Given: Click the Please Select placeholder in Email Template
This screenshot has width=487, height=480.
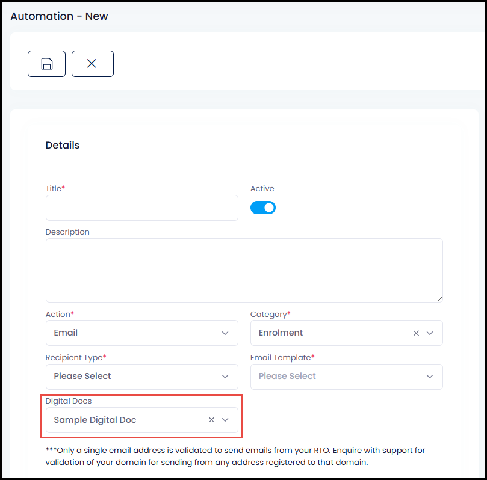Looking at the screenshot, I should coord(287,376).
